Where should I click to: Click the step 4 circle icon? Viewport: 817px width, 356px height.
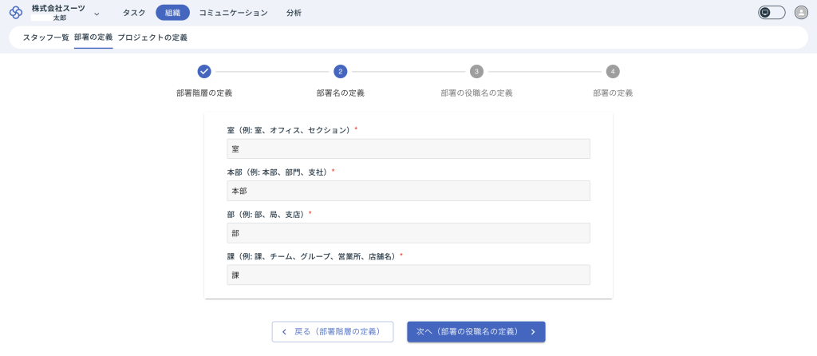(x=613, y=71)
